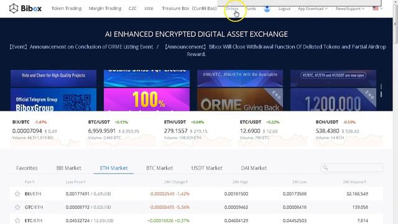Click the 24h Low column header
Viewport: 398px width, 224px height.
click(299, 182)
